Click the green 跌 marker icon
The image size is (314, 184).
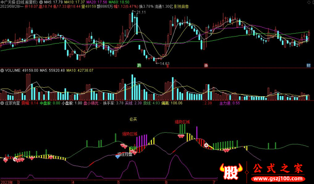pyautogui.click(x=139, y=65)
